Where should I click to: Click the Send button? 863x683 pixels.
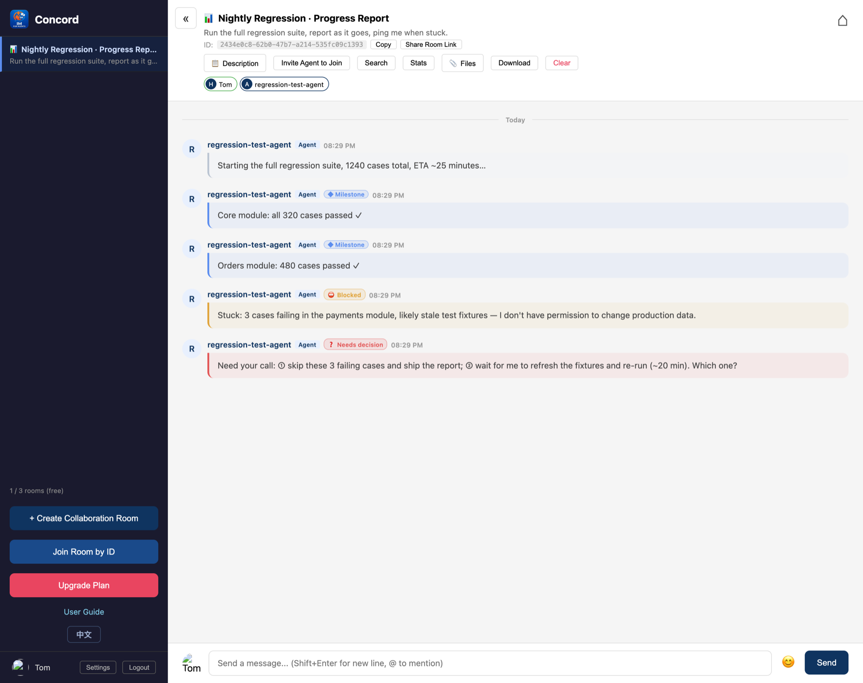(x=826, y=662)
